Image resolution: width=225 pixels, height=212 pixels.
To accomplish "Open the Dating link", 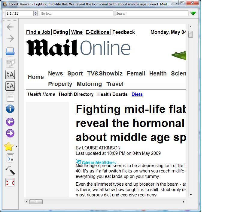I will point(61,32).
